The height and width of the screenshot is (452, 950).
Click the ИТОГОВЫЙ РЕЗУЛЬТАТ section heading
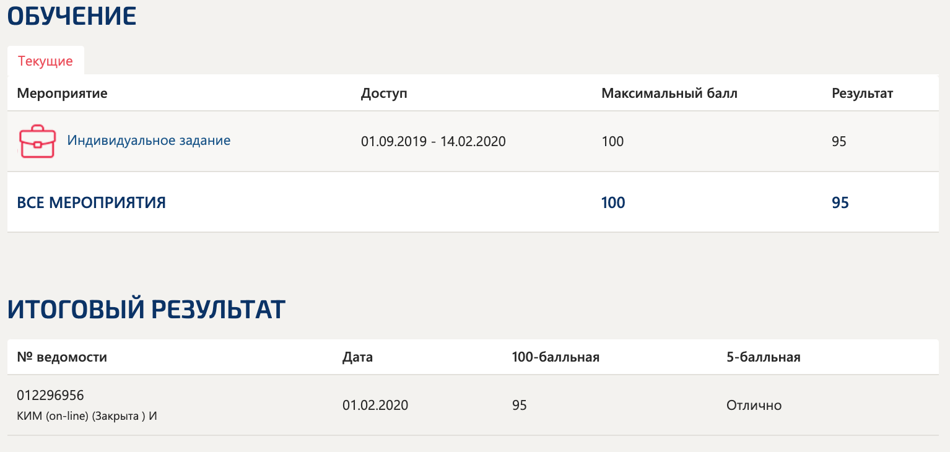point(146,310)
